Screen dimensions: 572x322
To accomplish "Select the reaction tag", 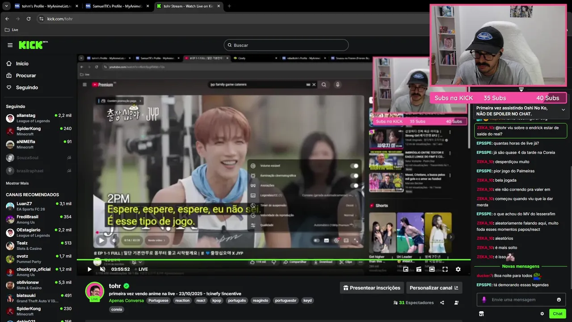I will (182, 301).
